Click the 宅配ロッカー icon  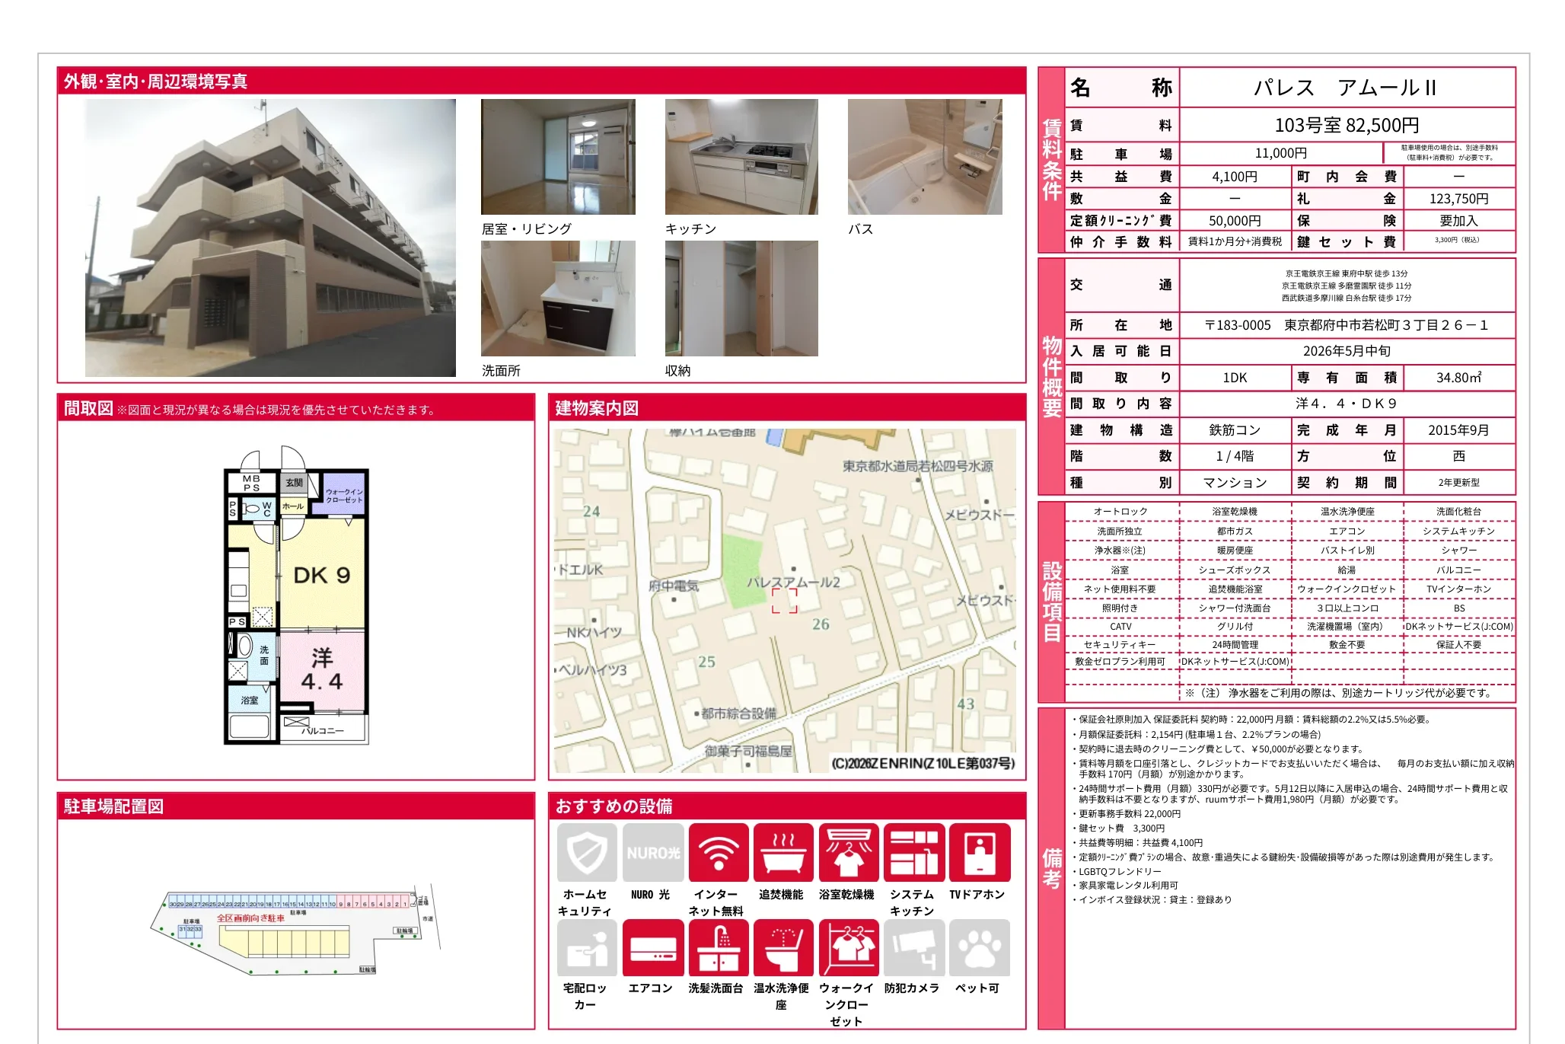(587, 948)
